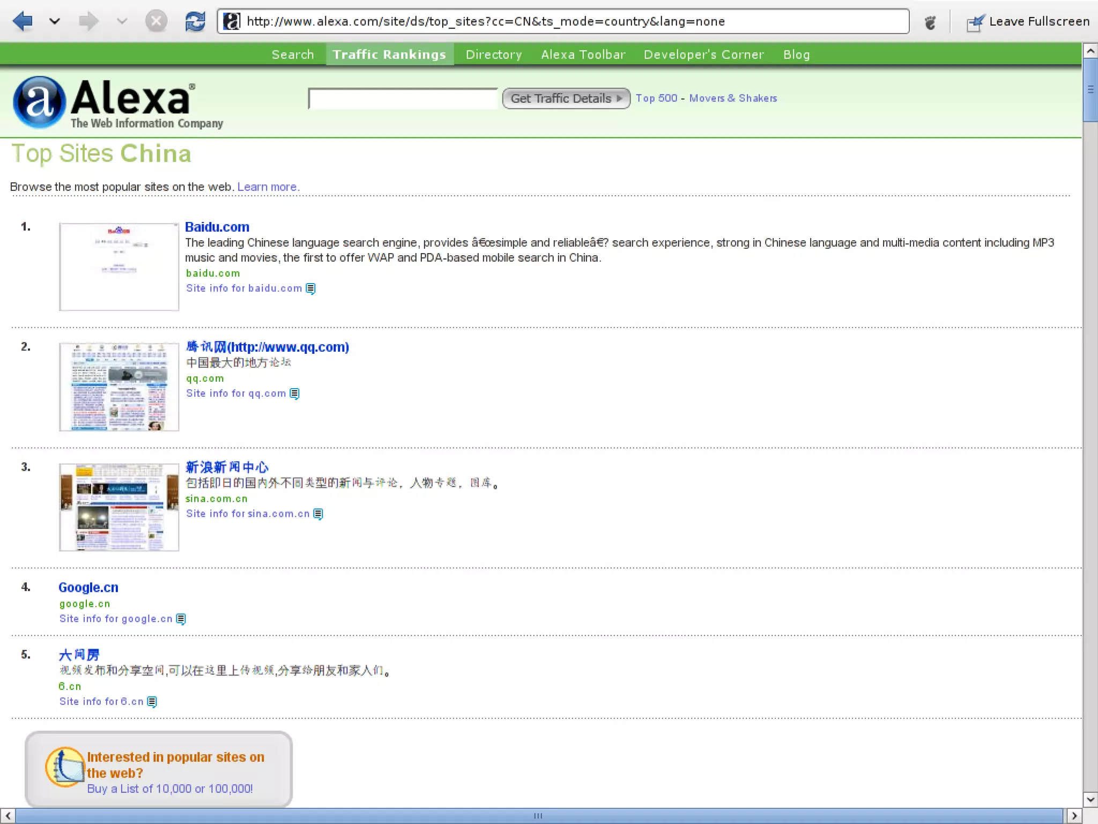Click the browser Back arrow icon
The width and height of the screenshot is (1098, 824).
pyautogui.click(x=23, y=21)
